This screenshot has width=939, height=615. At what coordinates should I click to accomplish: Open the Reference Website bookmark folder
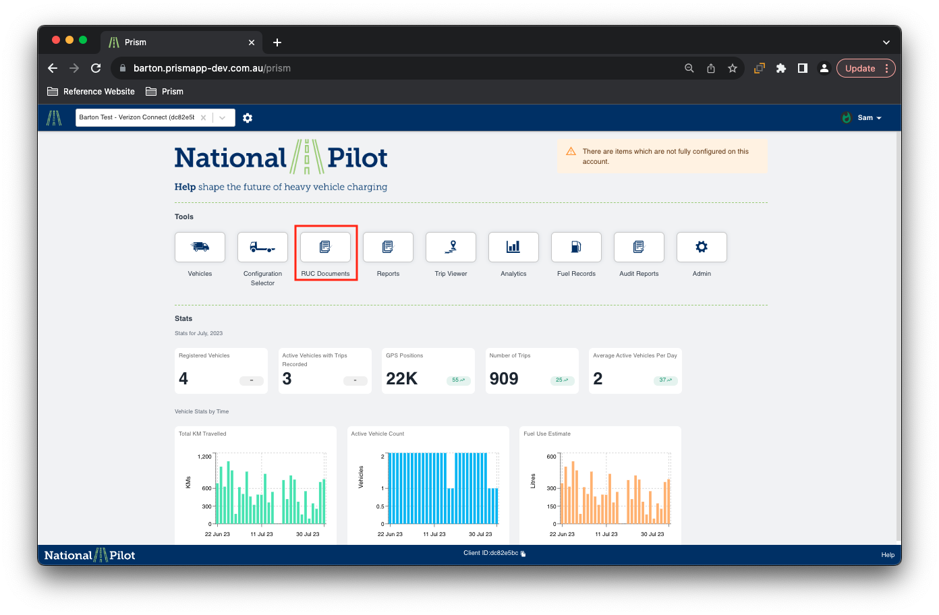pos(91,92)
